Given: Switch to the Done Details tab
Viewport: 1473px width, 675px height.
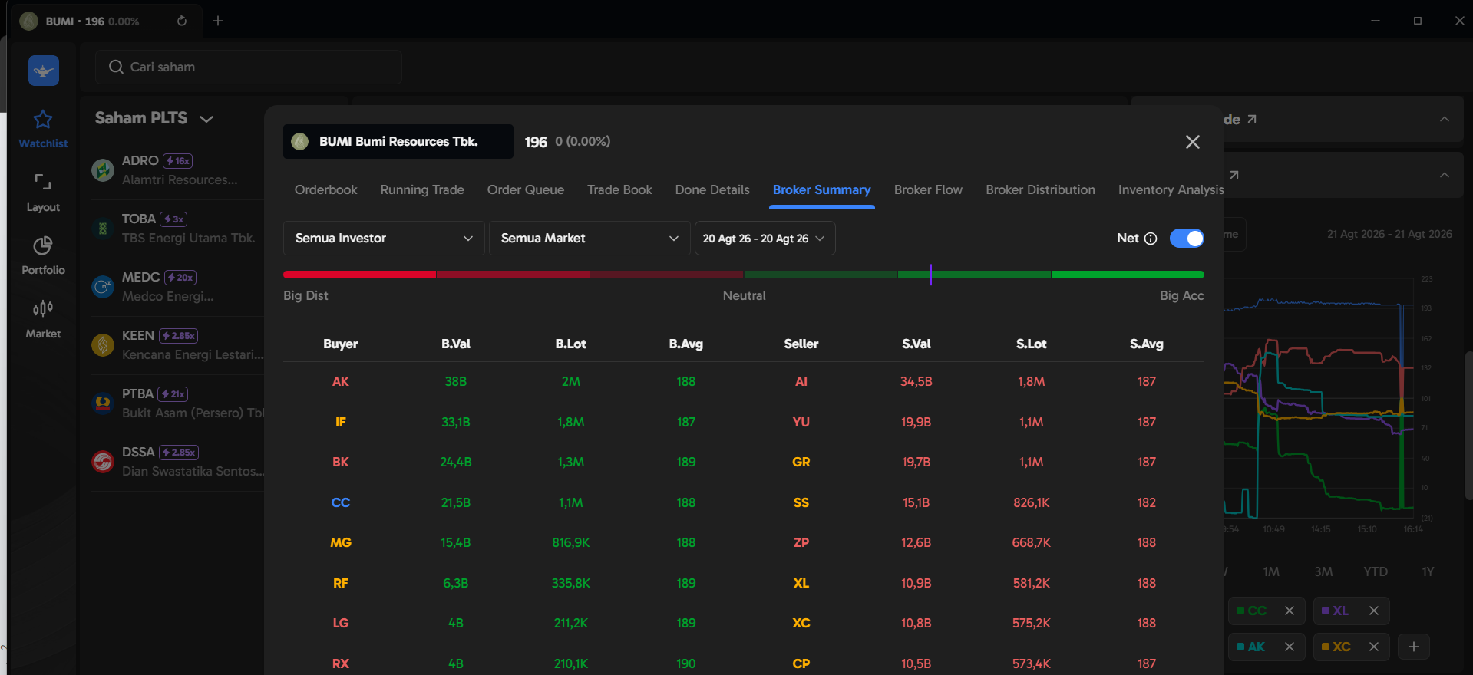Looking at the screenshot, I should pos(712,189).
